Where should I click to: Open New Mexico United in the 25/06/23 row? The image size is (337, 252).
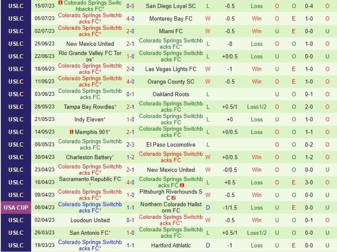[90, 44]
